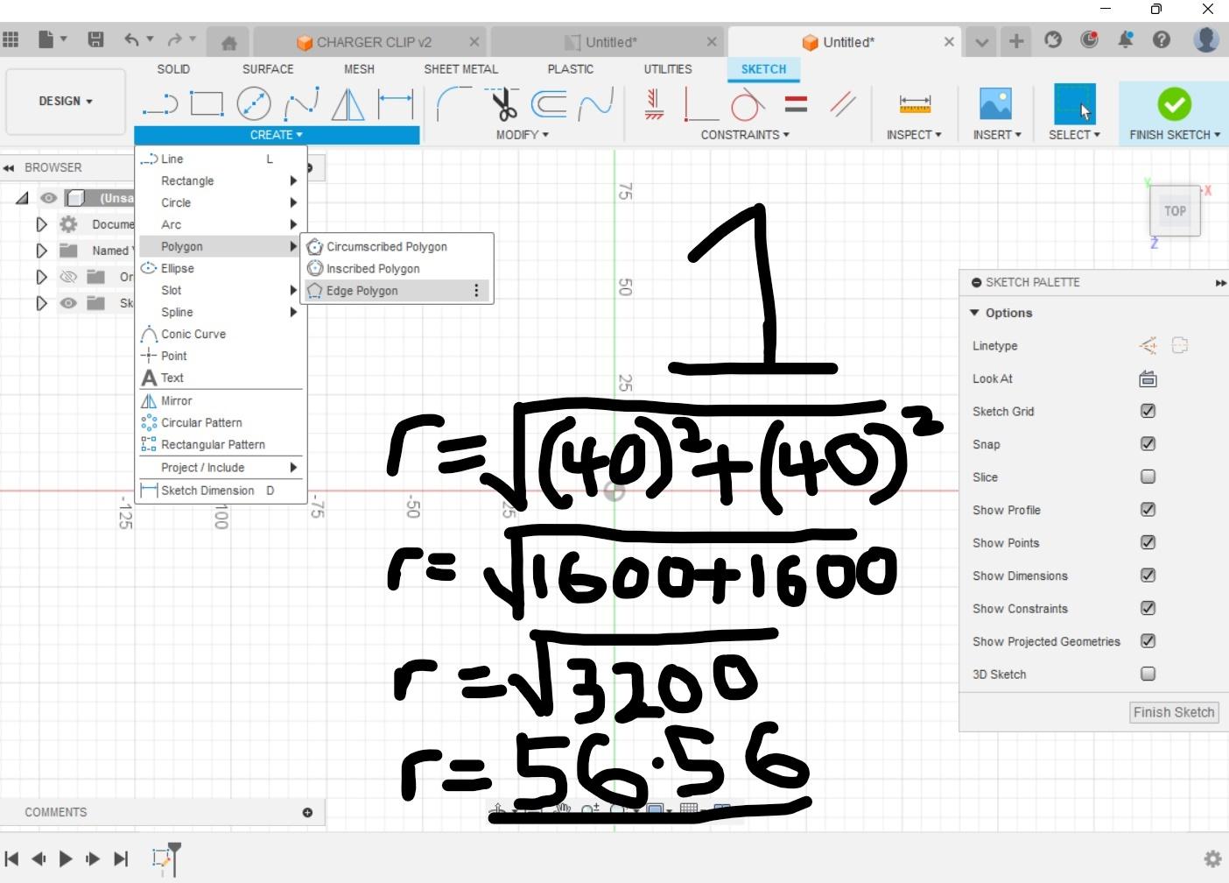Click the Sketch Dimension icon in toolbar
The height and width of the screenshot is (883, 1229).
click(x=395, y=103)
